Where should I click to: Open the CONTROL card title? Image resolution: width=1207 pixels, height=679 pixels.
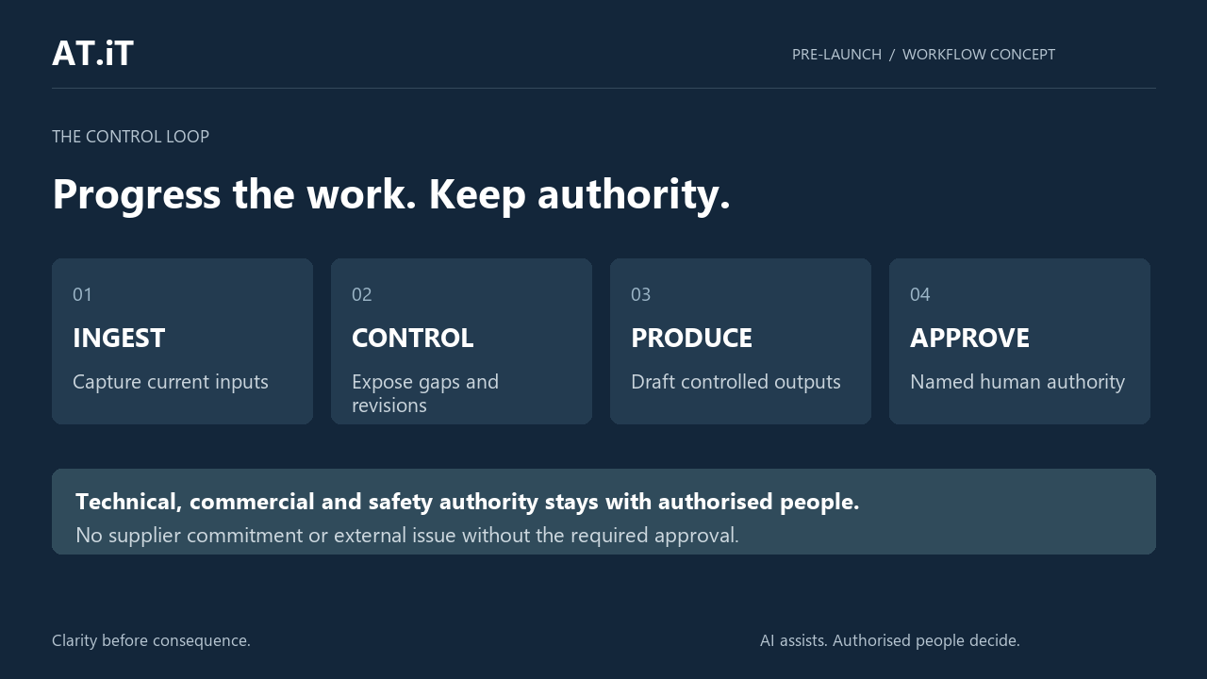pyautogui.click(x=412, y=338)
